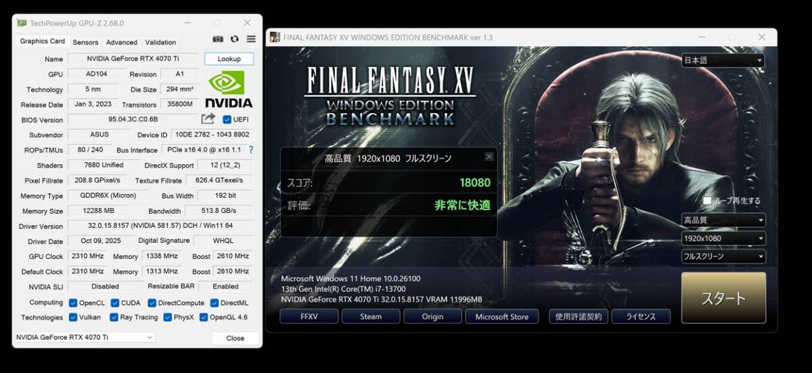Toggle the DirectCompute checkbox
The width and height of the screenshot is (812, 373).
(152, 303)
